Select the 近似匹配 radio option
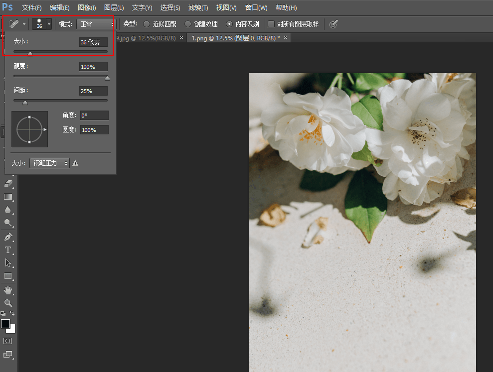This screenshot has height=372, width=493. click(147, 24)
